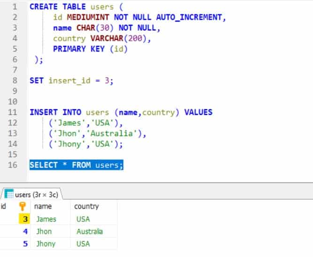Click the table icon on users result tab
Image resolution: width=313 pixels, height=257 pixels.
[x=9, y=194]
